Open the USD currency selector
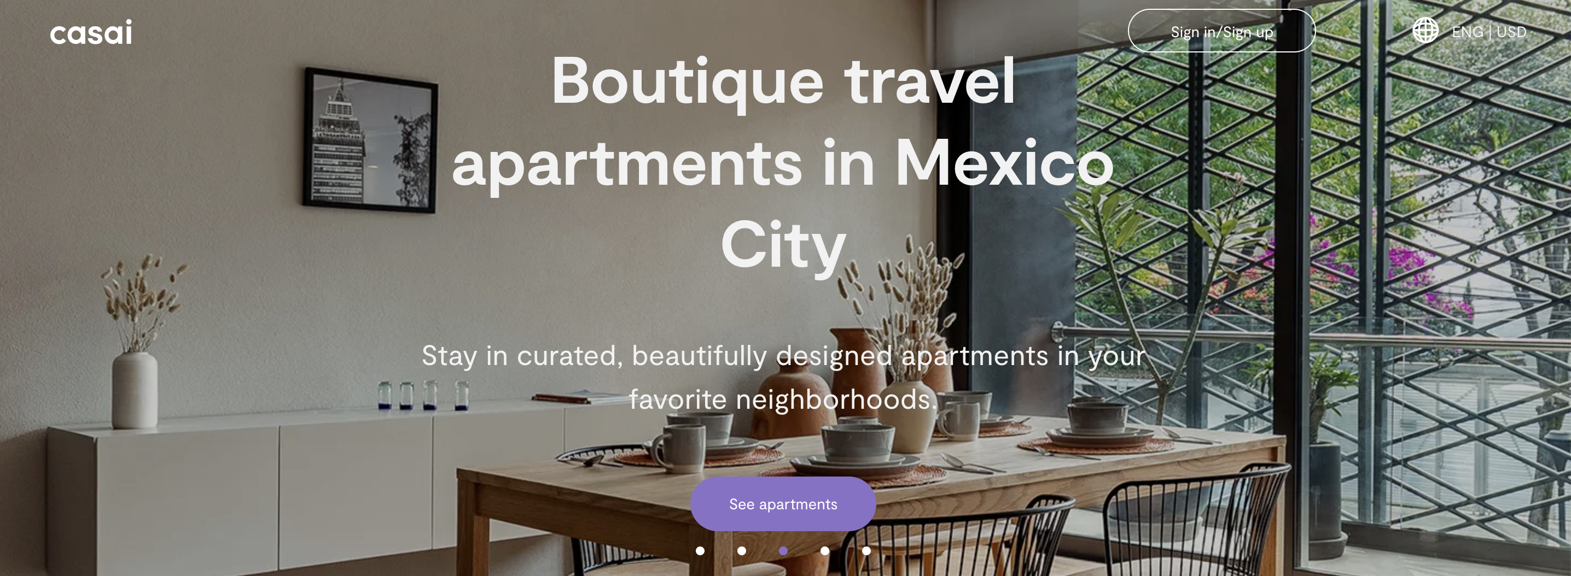This screenshot has width=1571, height=576. 1511,32
